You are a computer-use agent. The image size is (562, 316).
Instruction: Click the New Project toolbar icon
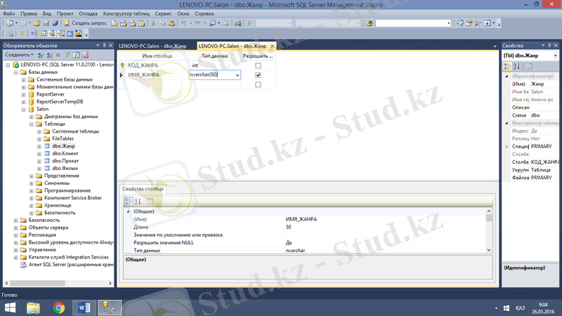tap(10, 23)
